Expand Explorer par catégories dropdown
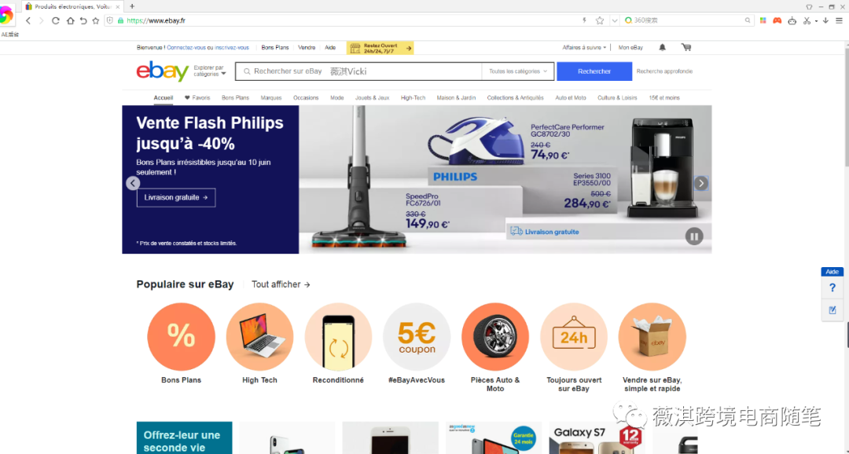This screenshot has width=849, height=454. [x=210, y=71]
